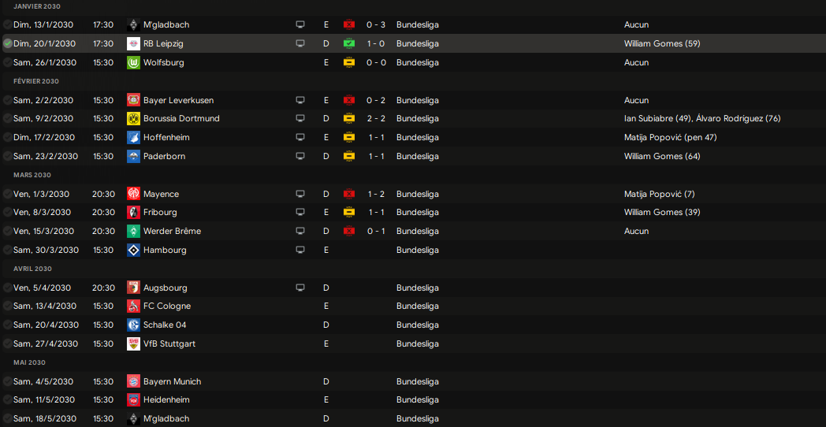Click the M'gladbach logo for 13/1/2030
826x427 pixels.
[x=133, y=24]
